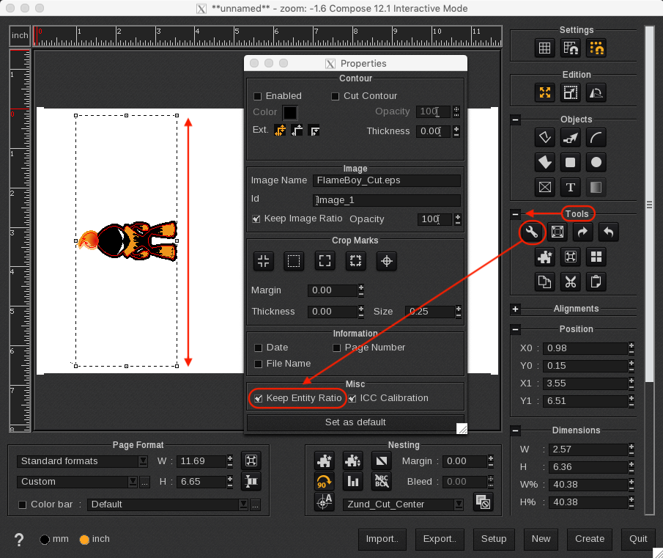Select the circle object tool
This screenshot has height=558, width=663.
click(596, 162)
